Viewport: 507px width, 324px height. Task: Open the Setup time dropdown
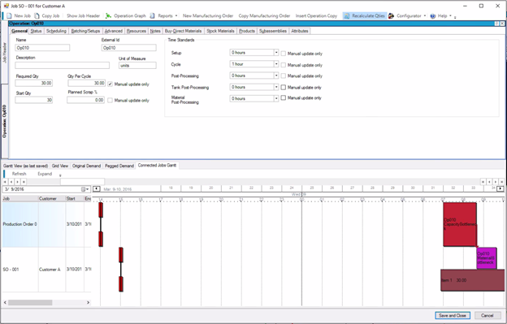point(276,52)
